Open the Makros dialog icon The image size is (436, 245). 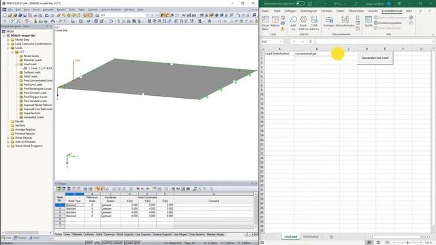tap(275, 22)
